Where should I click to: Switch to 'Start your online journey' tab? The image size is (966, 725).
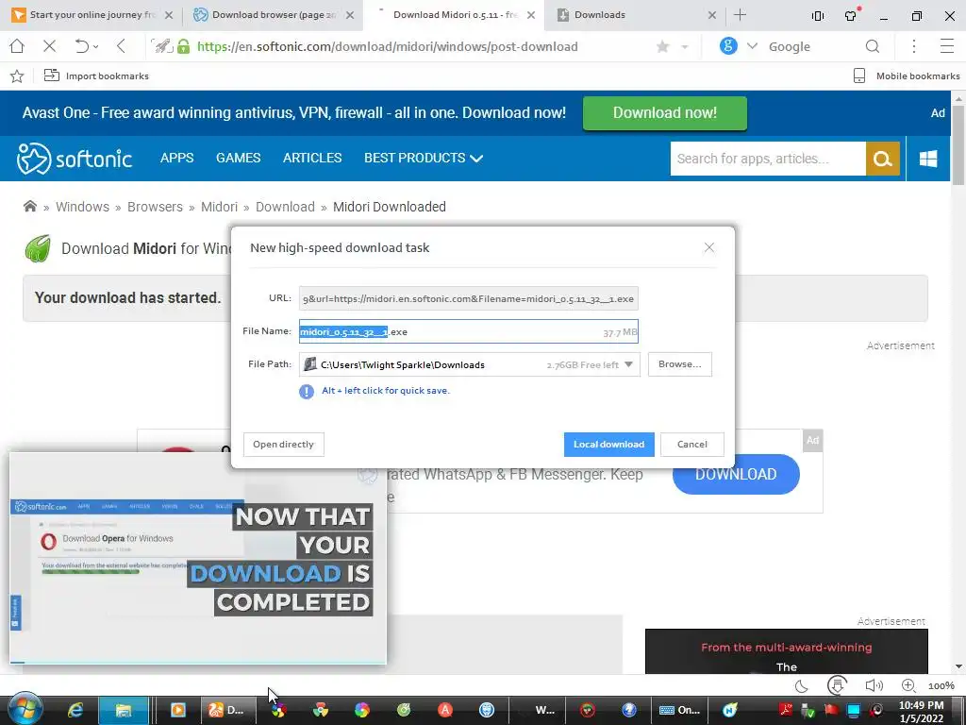click(x=92, y=15)
